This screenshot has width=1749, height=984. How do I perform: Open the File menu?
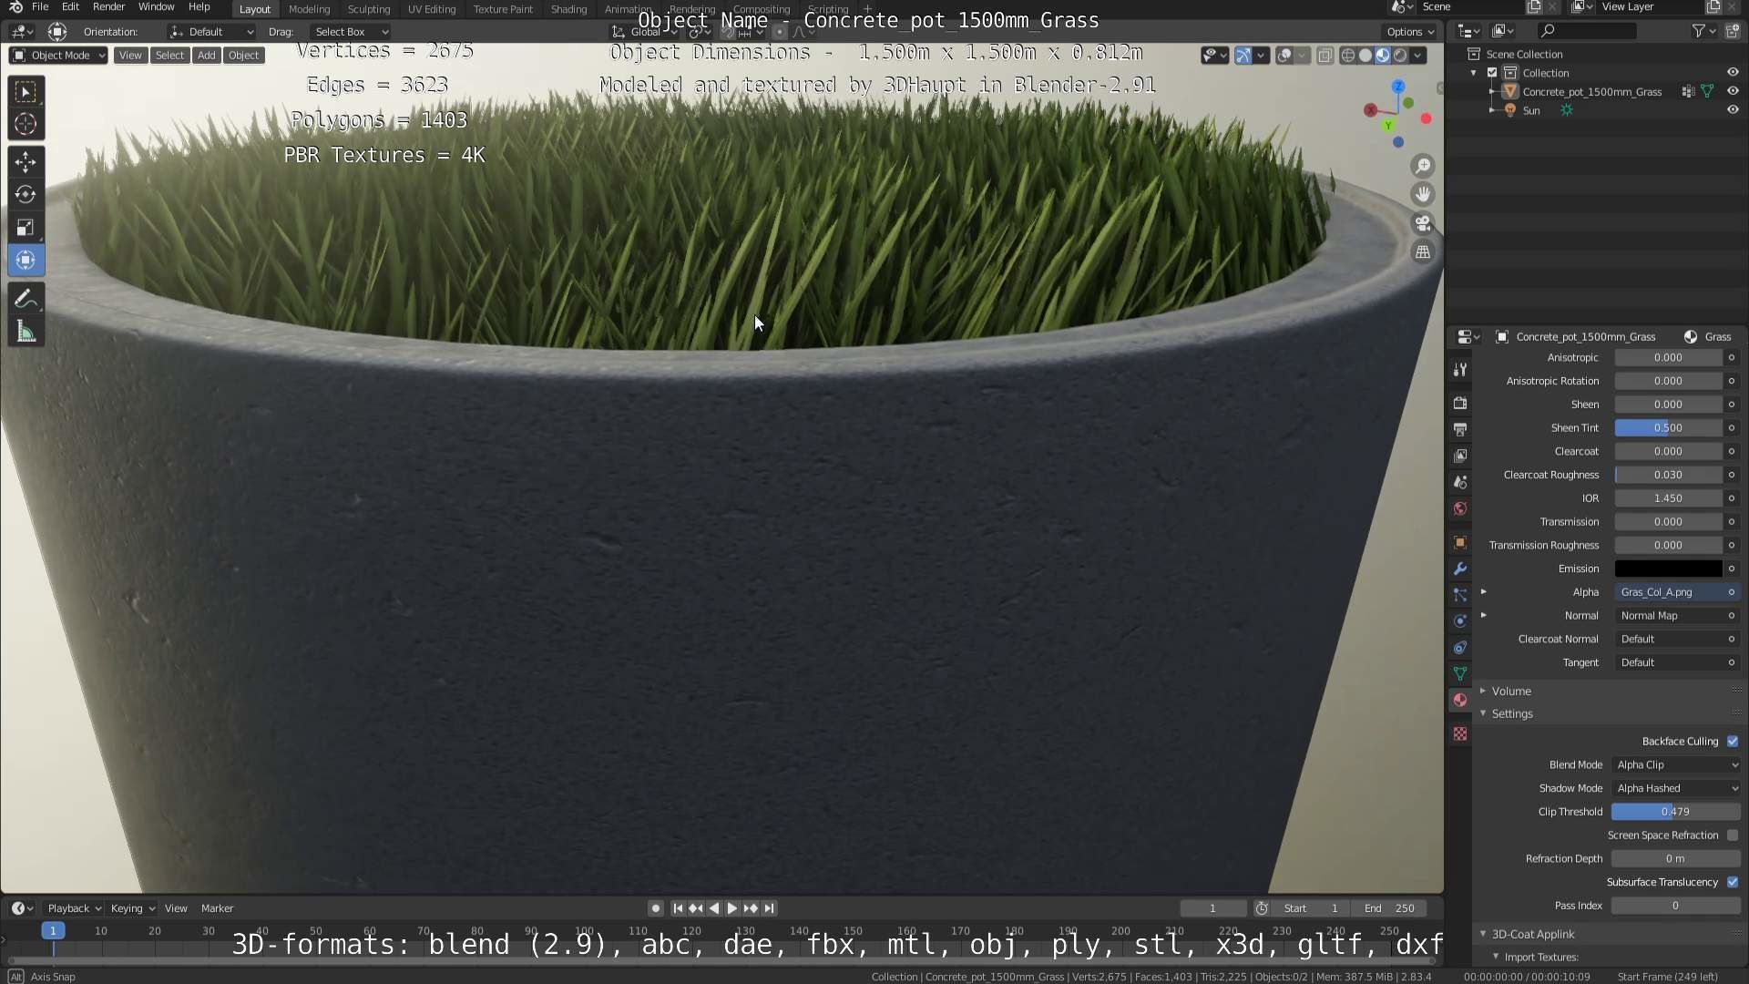[x=40, y=7]
